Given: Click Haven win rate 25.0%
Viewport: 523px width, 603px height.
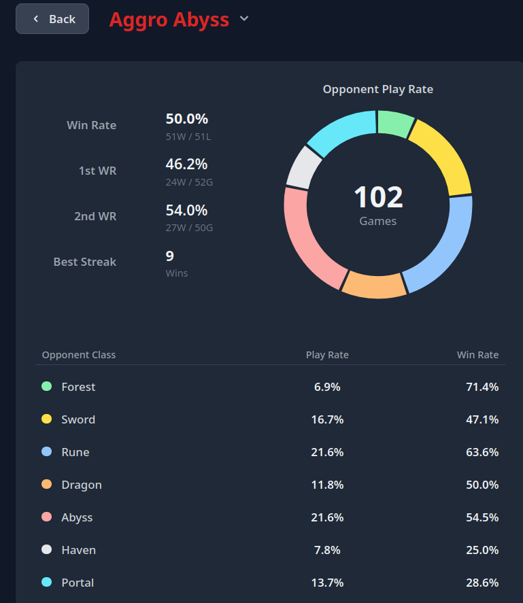Looking at the screenshot, I should tap(482, 551).
